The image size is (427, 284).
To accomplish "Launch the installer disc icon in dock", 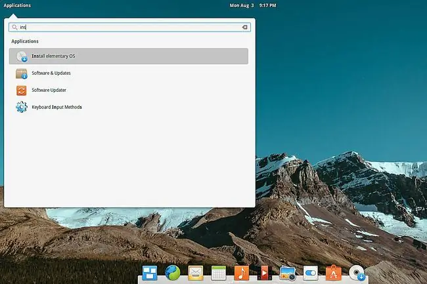I will point(357,273).
